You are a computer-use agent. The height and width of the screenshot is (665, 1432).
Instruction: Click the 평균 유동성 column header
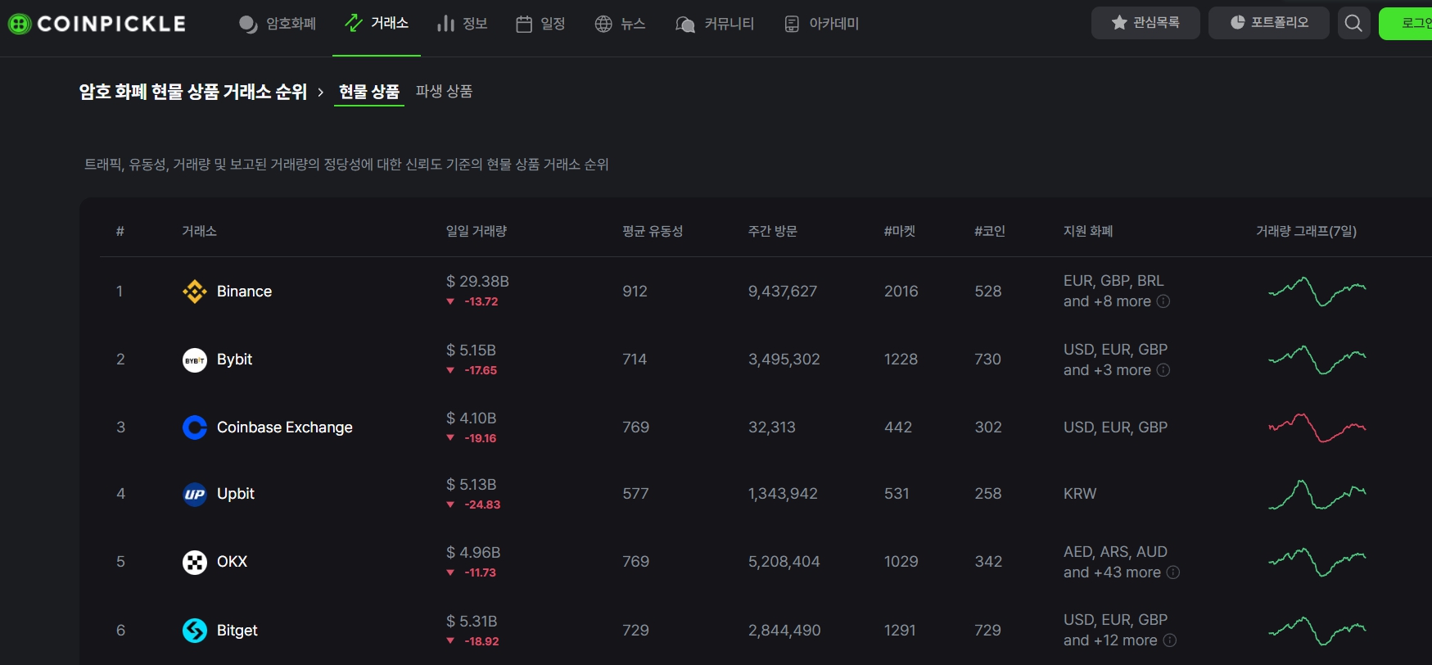point(653,231)
